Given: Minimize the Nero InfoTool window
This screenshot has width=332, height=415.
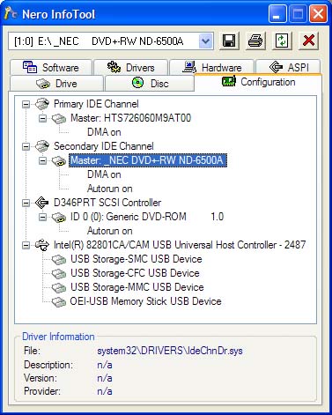Looking at the screenshot, I should click(x=277, y=13).
